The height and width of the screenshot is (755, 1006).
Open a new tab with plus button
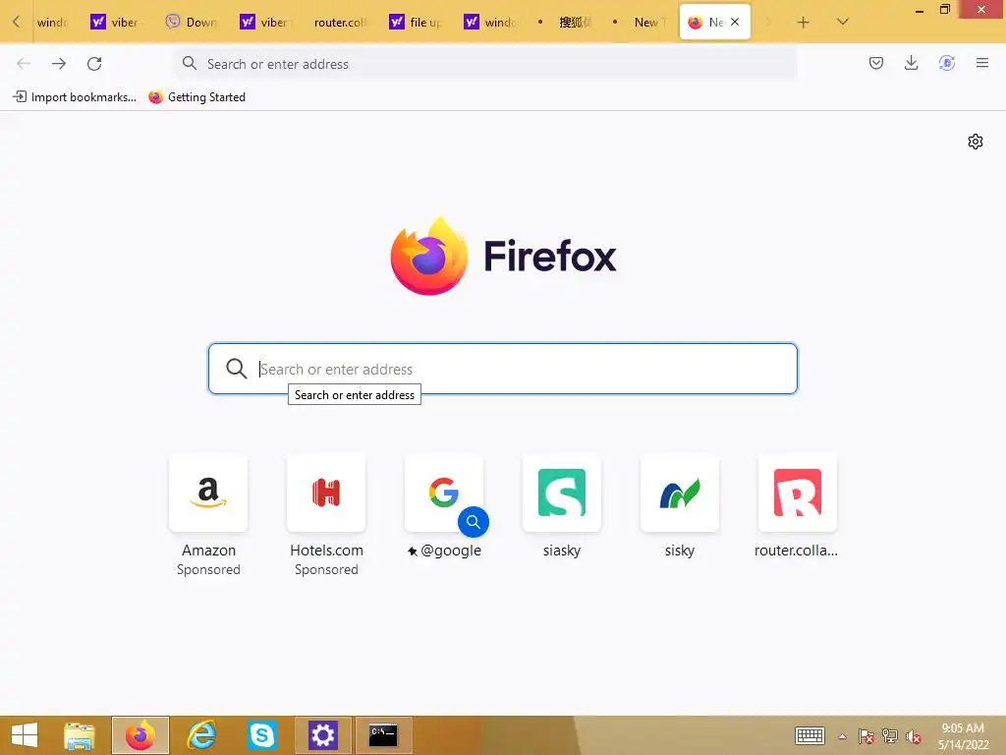click(x=803, y=23)
